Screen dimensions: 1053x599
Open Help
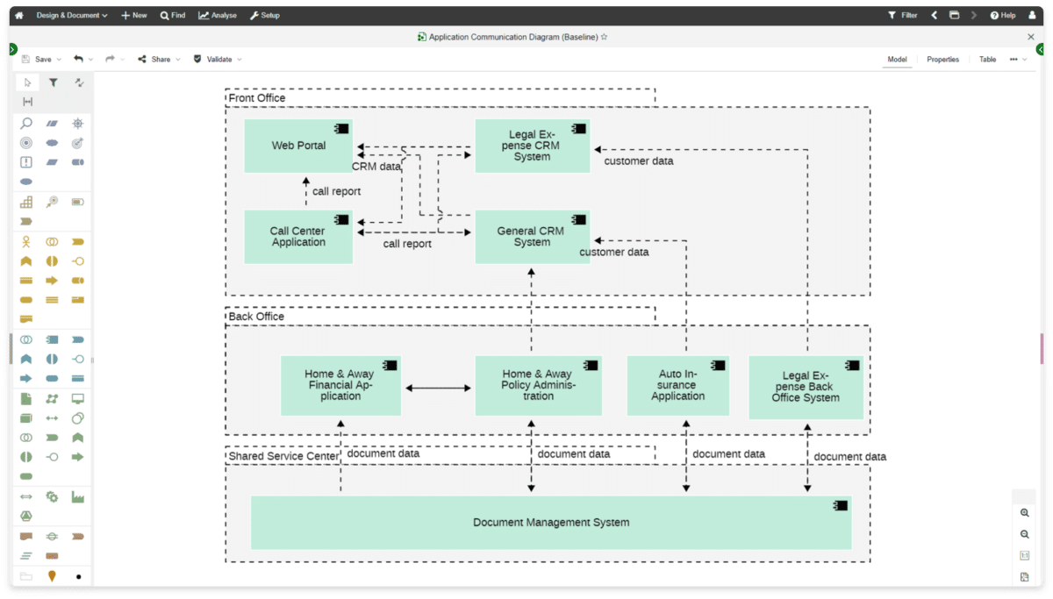[x=1003, y=15]
